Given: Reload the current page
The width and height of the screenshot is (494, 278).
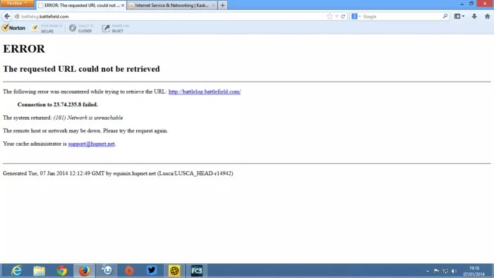Looking at the screenshot, I should tap(343, 16).
